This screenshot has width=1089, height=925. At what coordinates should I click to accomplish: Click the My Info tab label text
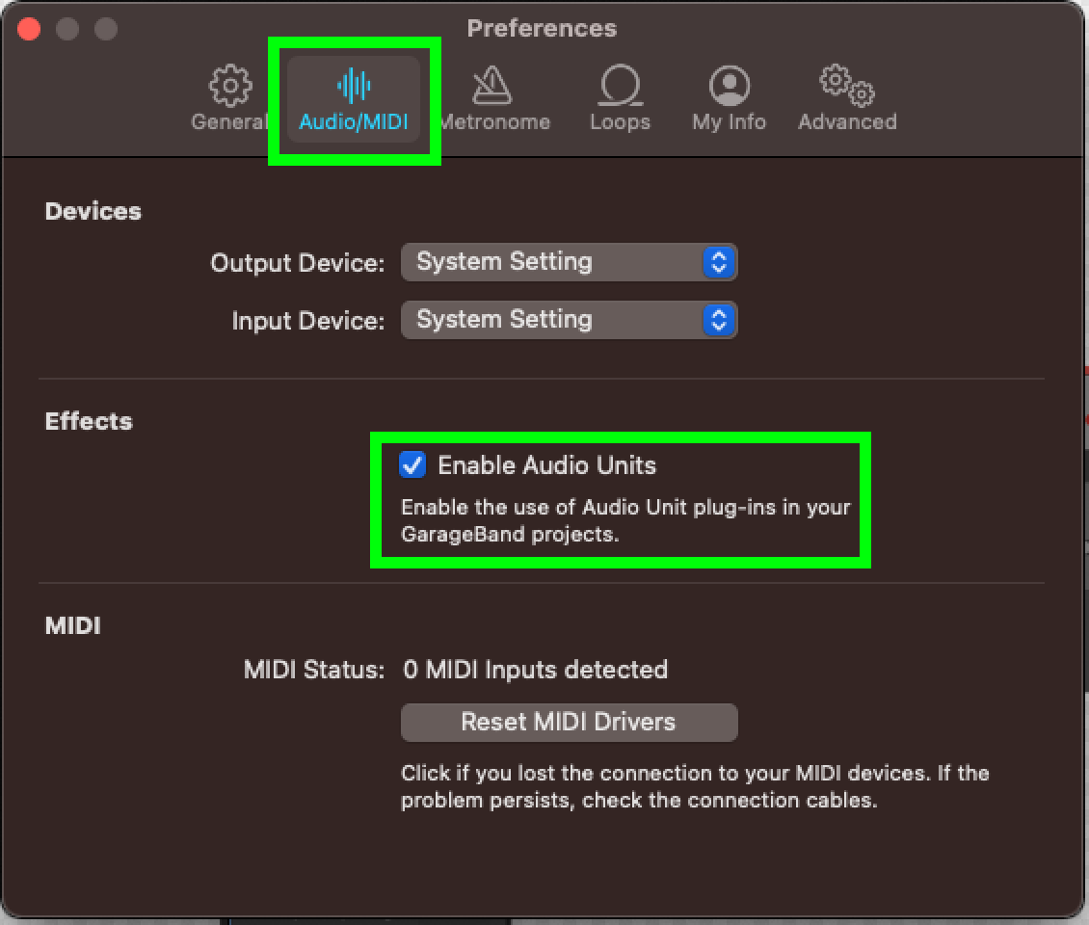pyautogui.click(x=730, y=122)
